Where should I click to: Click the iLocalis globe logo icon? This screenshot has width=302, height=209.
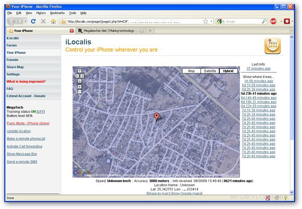tap(273, 46)
